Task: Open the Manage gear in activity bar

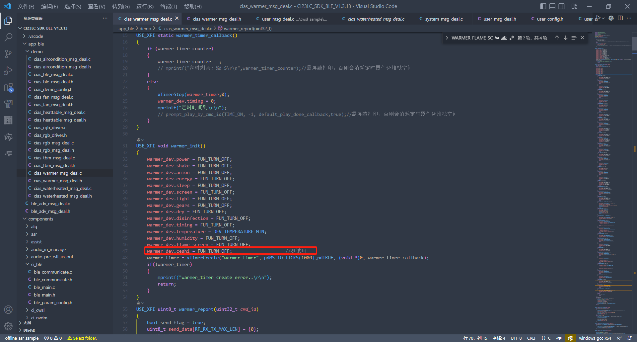Action: coord(8,326)
